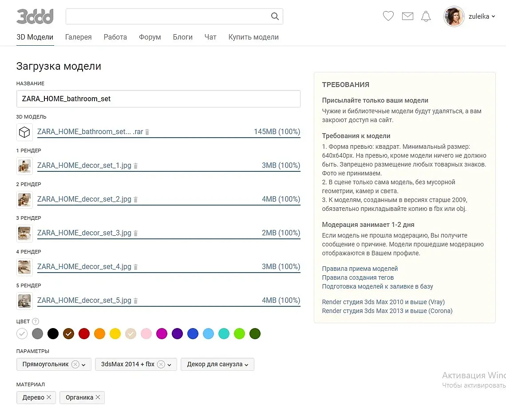This screenshot has height=408, width=506.
Task: Open the Галерея tab
Action: (78, 37)
